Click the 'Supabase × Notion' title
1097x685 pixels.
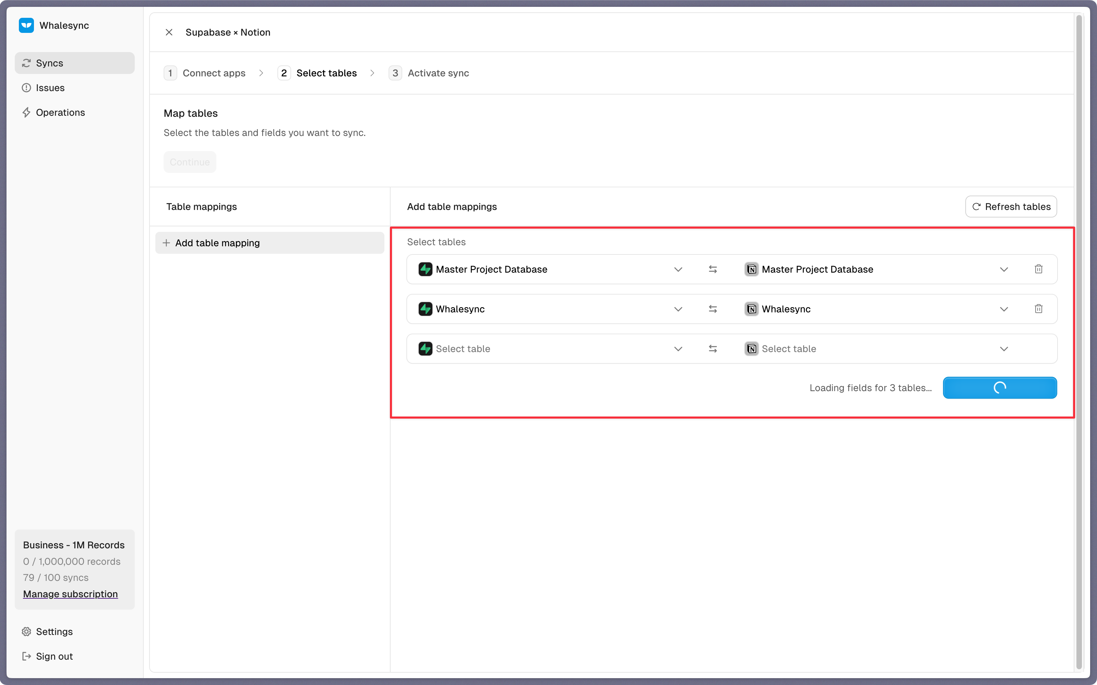228,32
